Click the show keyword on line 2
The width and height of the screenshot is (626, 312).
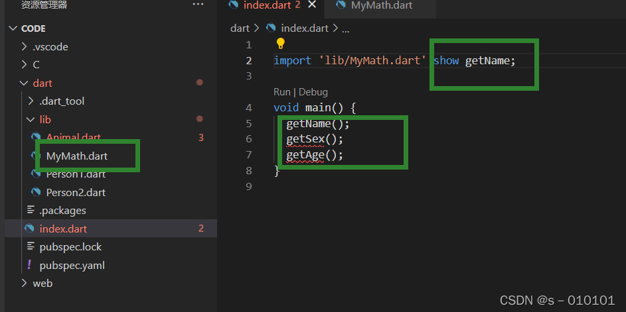tap(446, 61)
